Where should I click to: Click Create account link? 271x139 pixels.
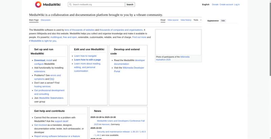point(226,4)
